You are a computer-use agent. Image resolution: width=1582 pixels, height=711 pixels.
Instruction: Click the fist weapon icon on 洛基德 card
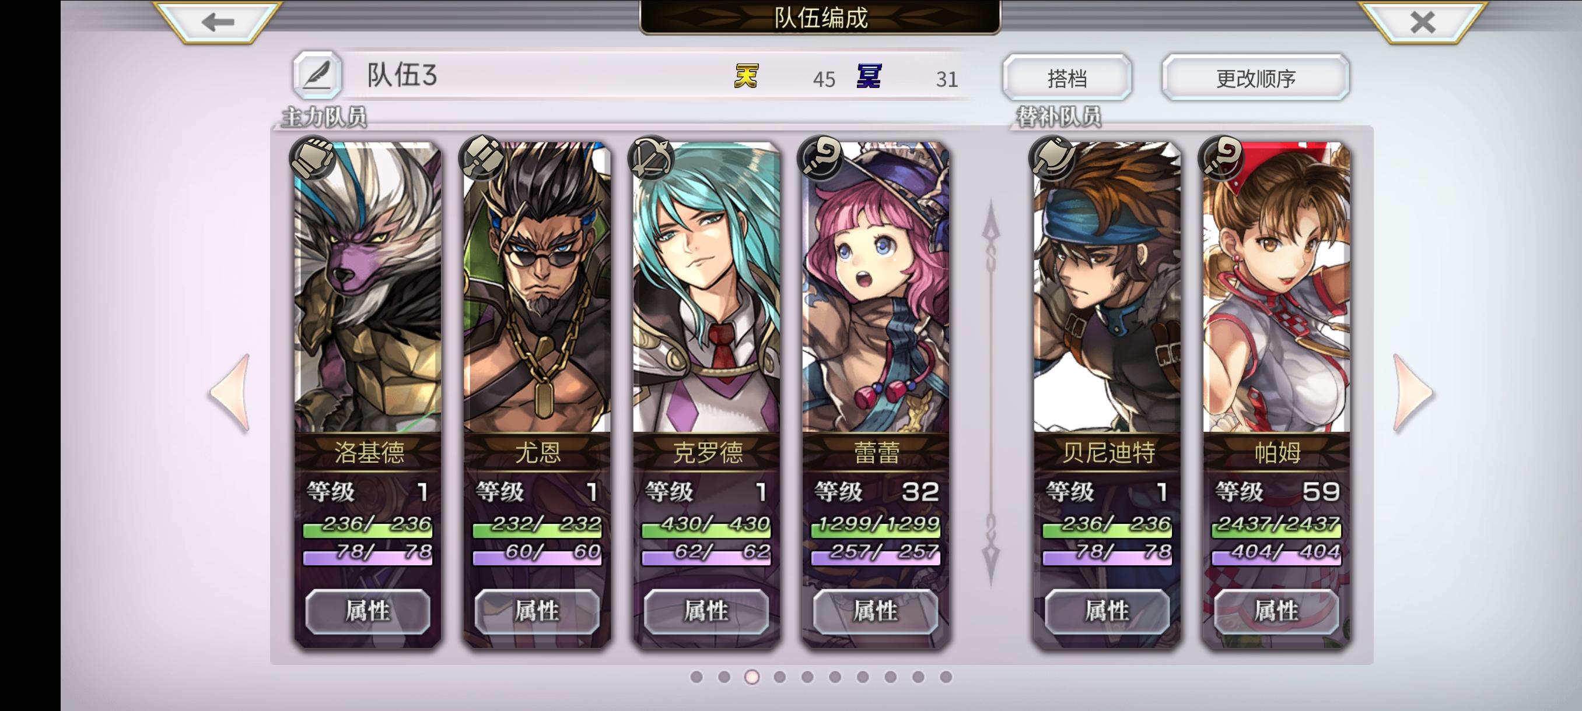(x=313, y=156)
